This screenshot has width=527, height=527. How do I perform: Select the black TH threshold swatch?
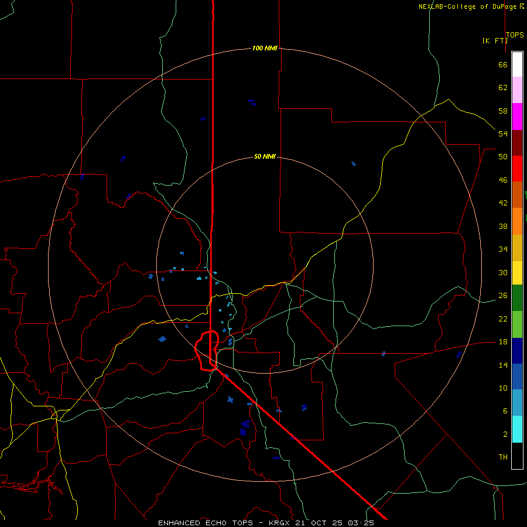coord(517,456)
